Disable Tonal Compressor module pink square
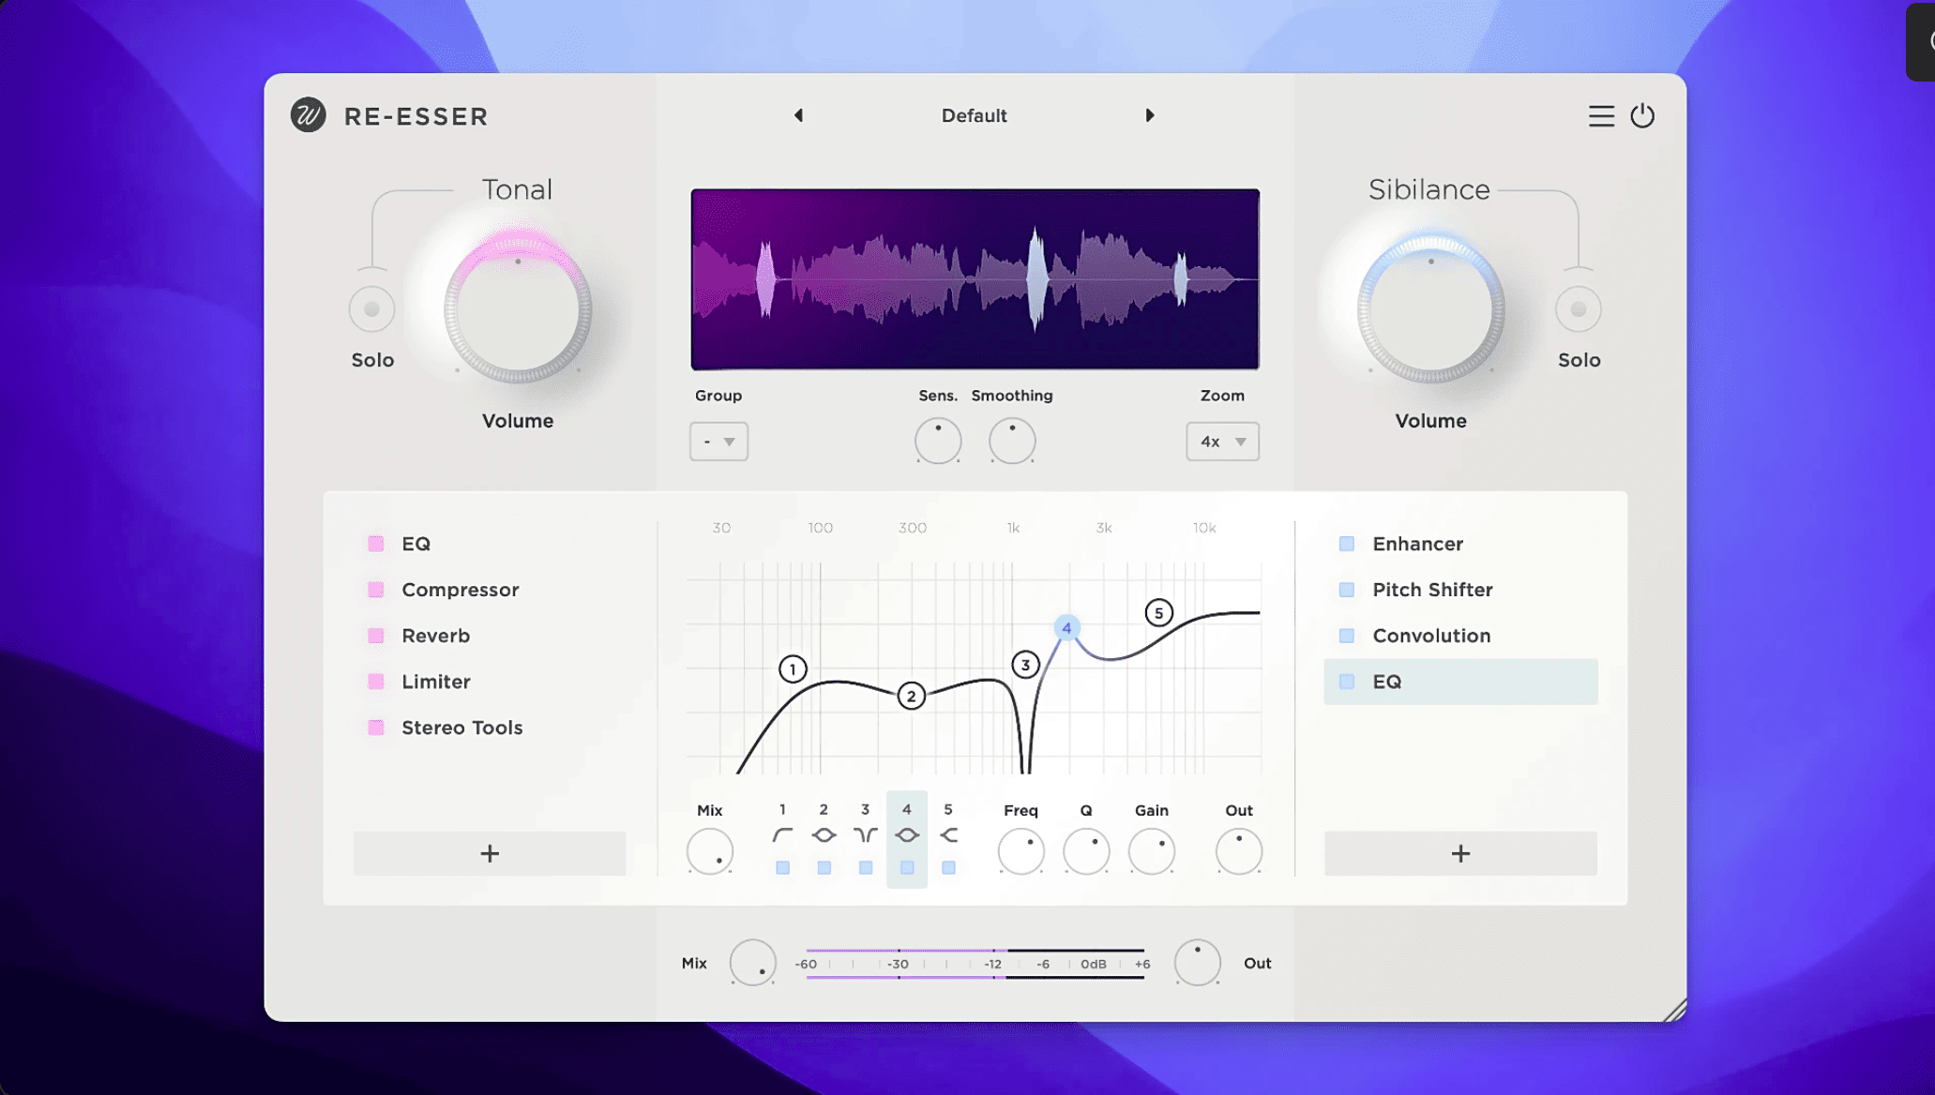The height and width of the screenshot is (1095, 1935). [x=376, y=590]
